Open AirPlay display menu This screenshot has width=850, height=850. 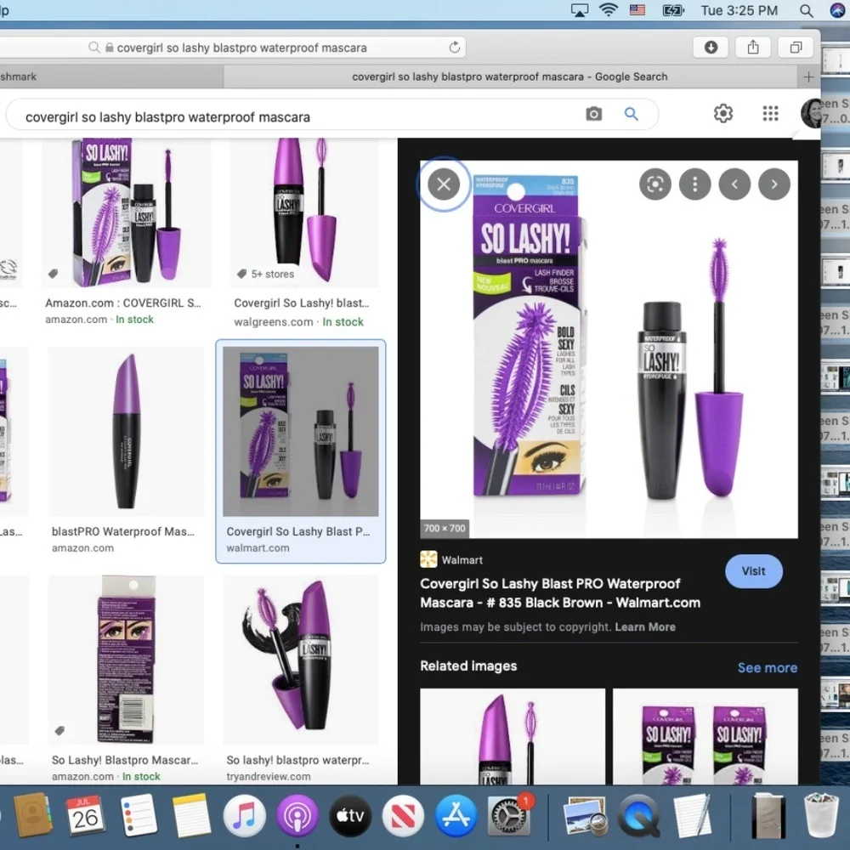point(580,10)
